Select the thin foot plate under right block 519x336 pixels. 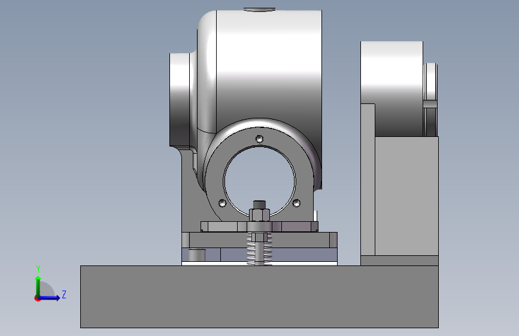399,260
